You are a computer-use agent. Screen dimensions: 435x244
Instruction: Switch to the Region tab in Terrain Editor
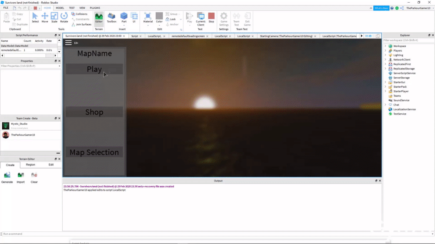click(x=30, y=165)
